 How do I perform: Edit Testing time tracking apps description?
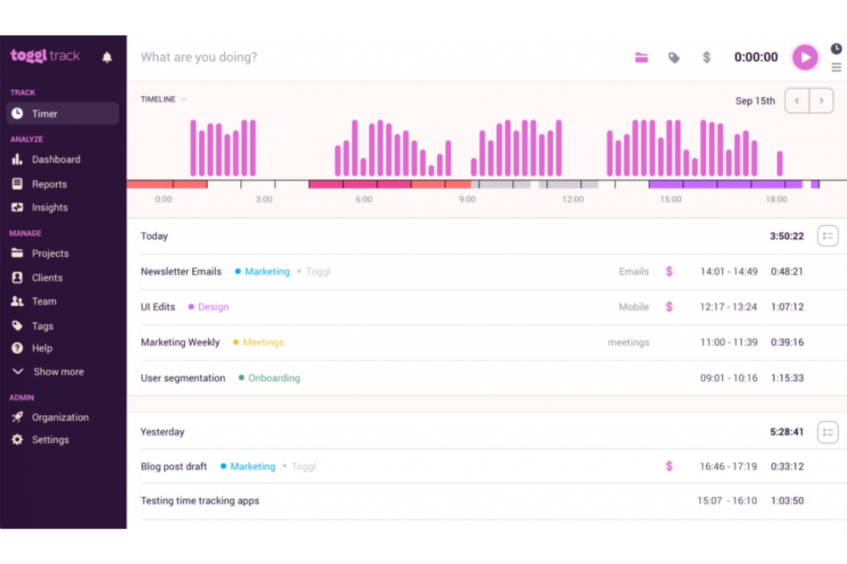coord(200,501)
